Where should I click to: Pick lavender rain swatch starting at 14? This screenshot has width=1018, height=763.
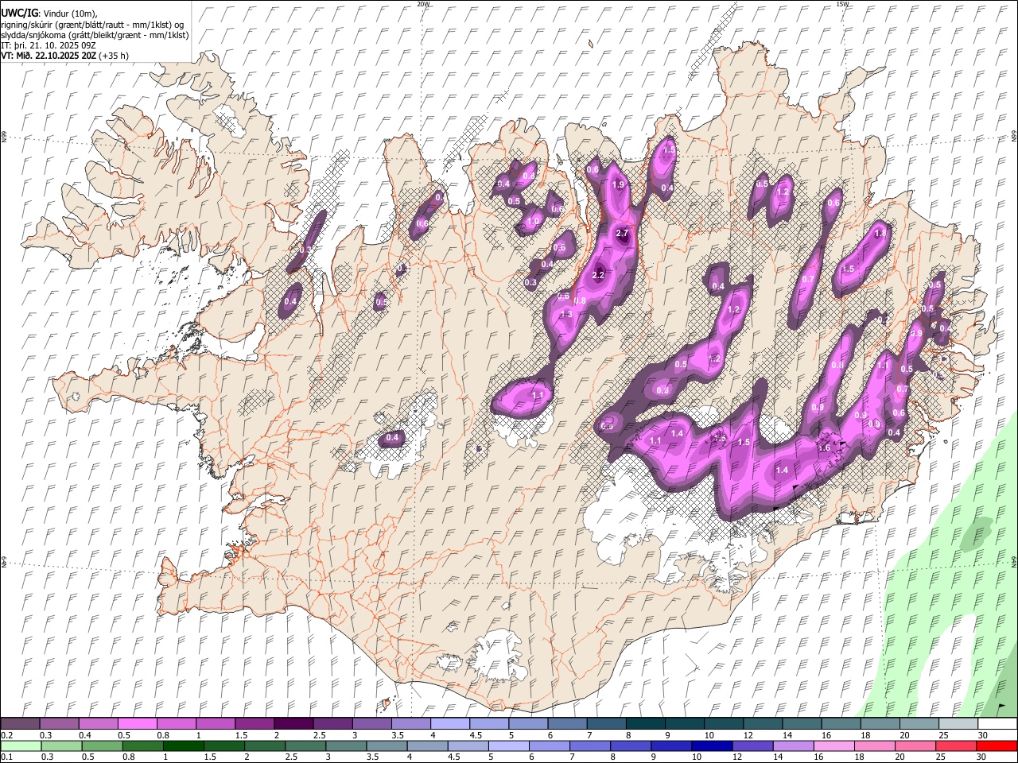pyautogui.click(x=792, y=746)
